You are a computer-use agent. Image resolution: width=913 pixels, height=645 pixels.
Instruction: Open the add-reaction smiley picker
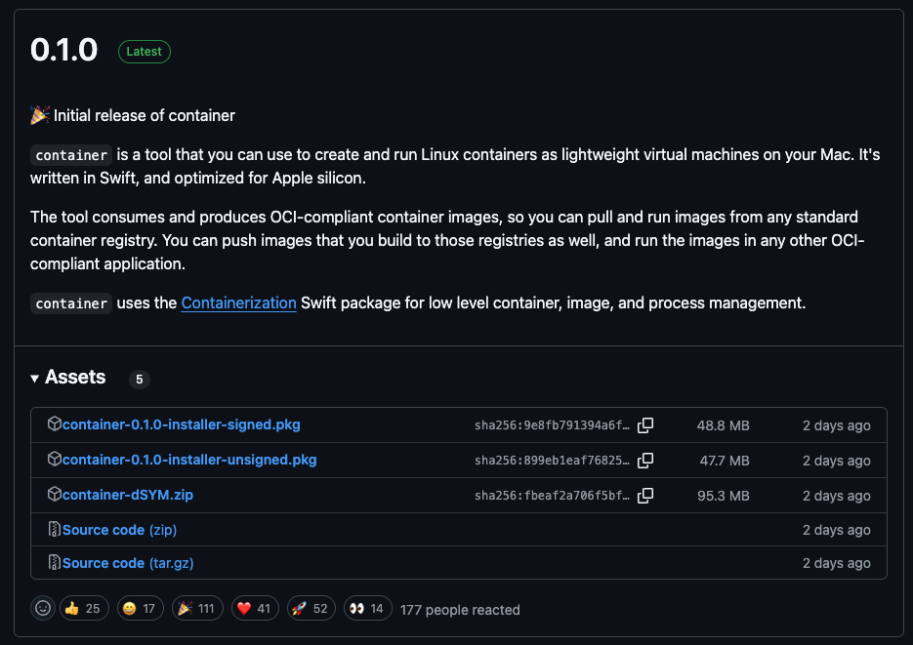[x=42, y=607]
